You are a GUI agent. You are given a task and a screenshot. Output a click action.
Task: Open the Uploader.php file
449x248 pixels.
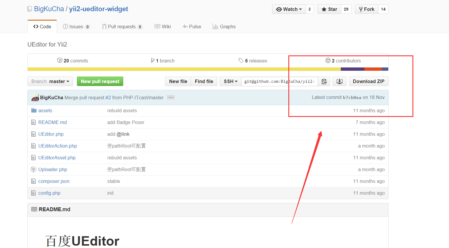pos(53,169)
